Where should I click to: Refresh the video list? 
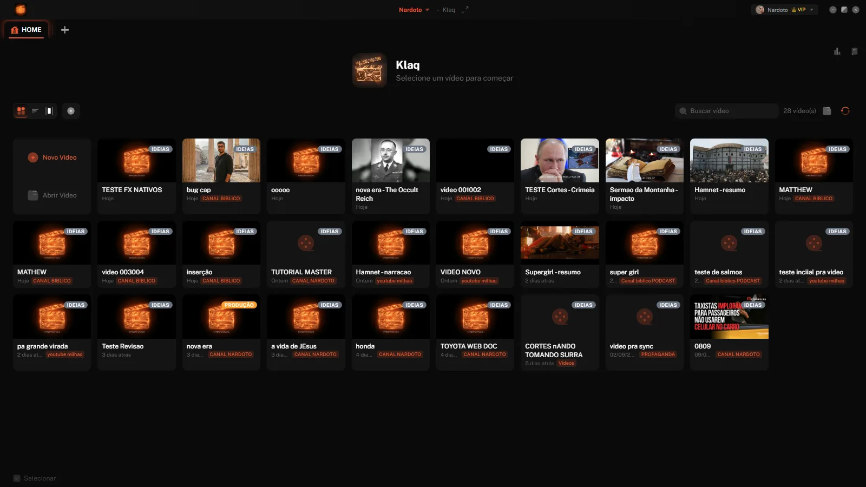point(845,111)
